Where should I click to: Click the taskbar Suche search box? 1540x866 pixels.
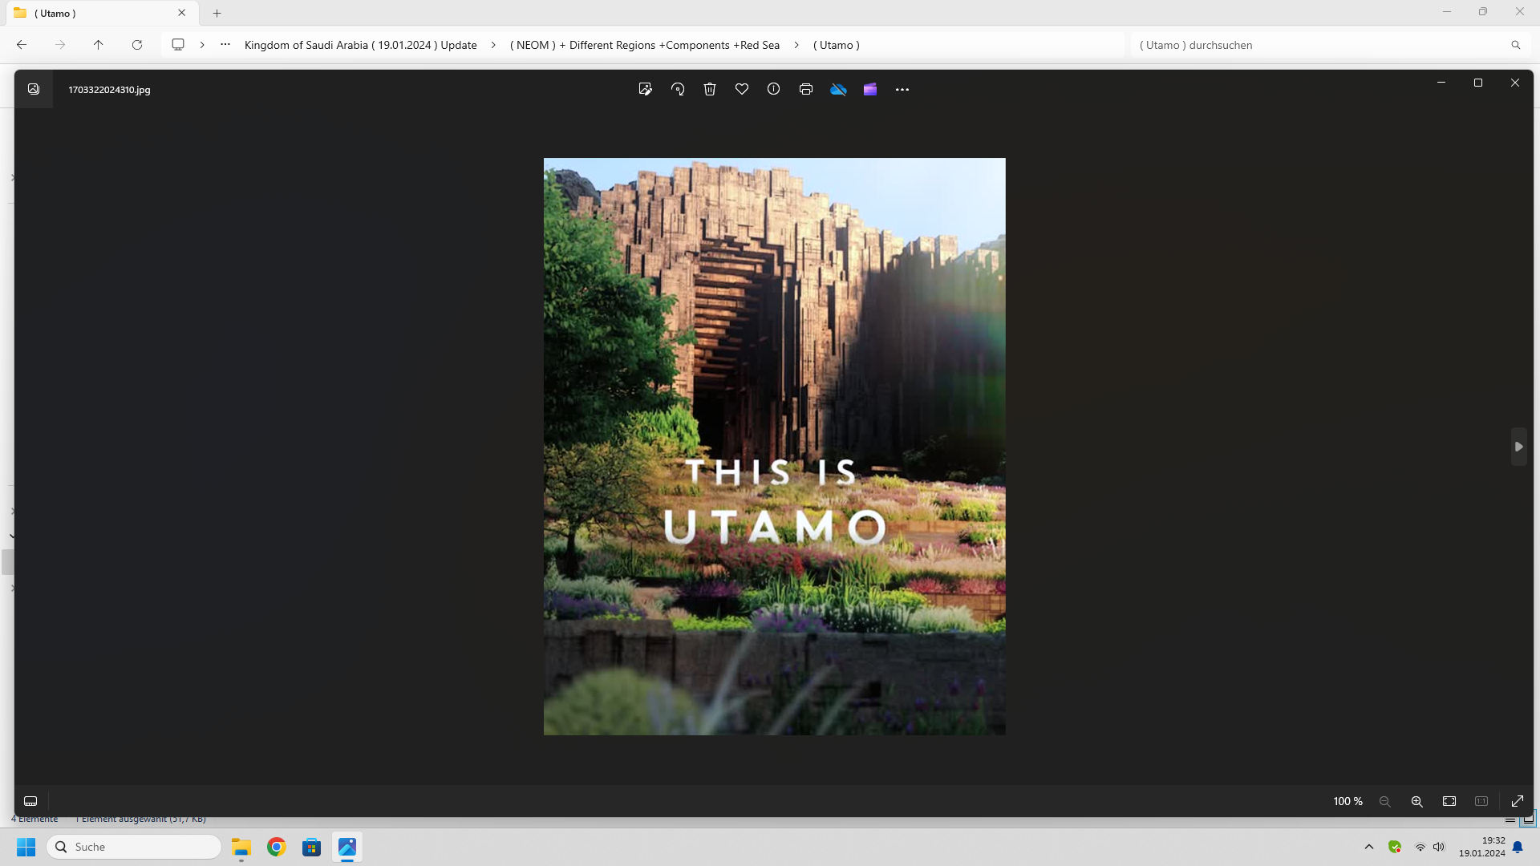(134, 847)
